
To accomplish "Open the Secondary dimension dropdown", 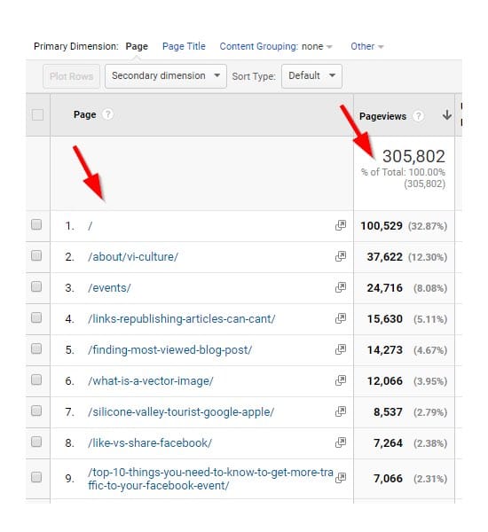I will 166,76.
